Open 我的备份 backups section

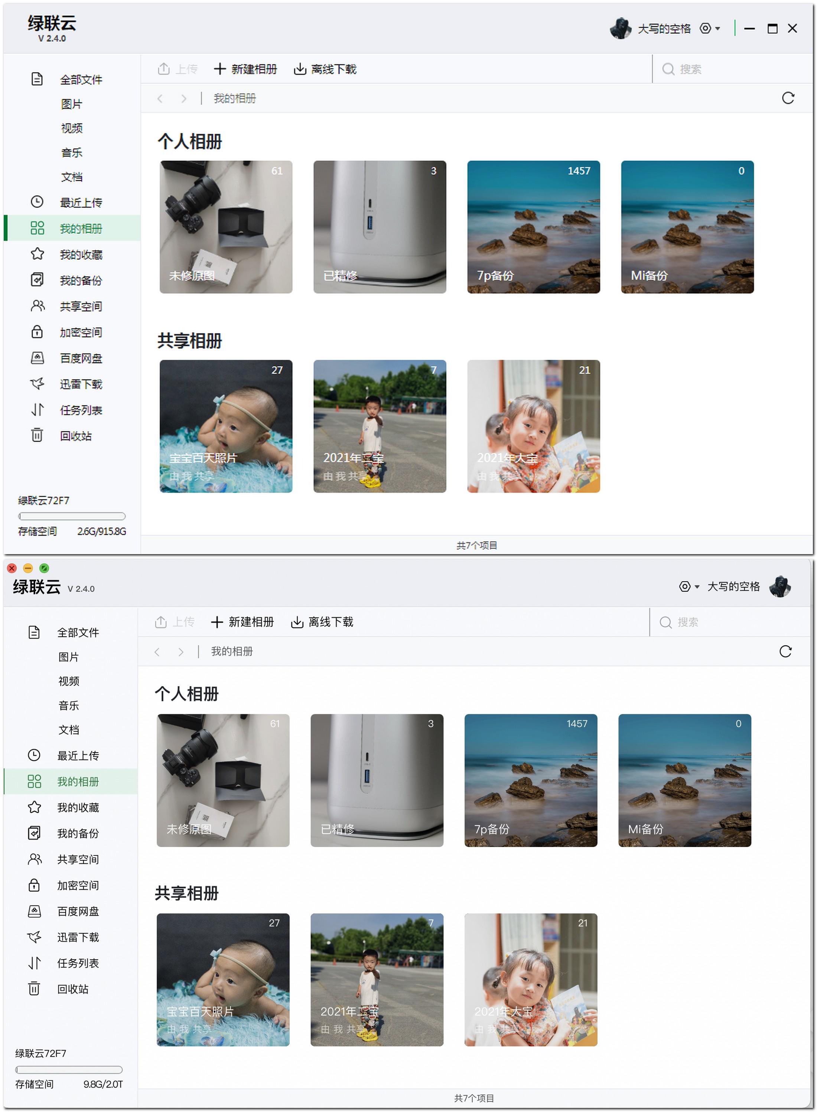pos(81,280)
